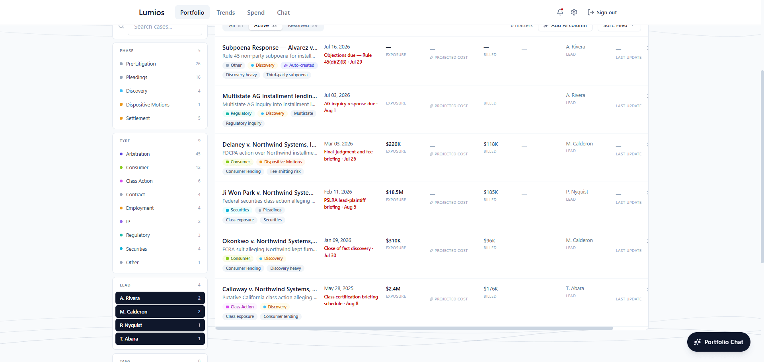Open the Delaney v. Northwind row chevron
The height and width of the screenshot is (362, 764).
pyautogui.click(x=647, y=145)
